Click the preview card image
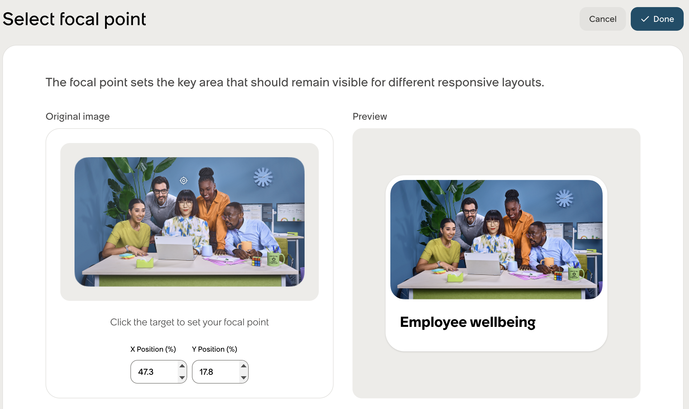The height and width of the screenshot is (409, 689). tap(496, 239)
